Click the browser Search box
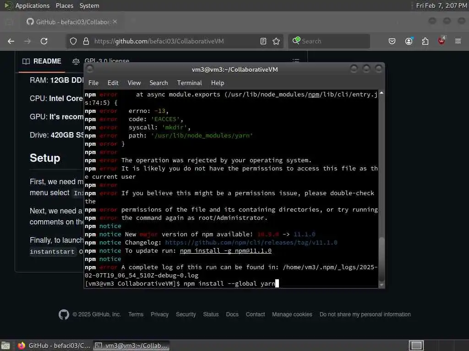This screenshot has height=351, width=469. (329, 41)
